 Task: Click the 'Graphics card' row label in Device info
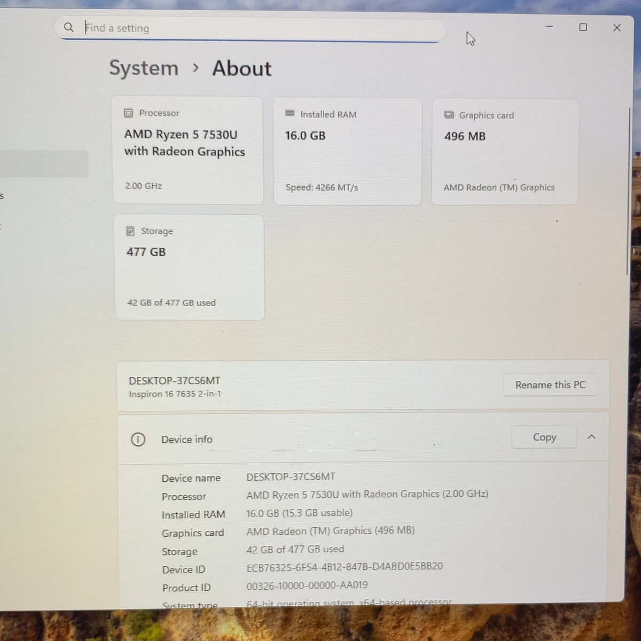(193, 533)
